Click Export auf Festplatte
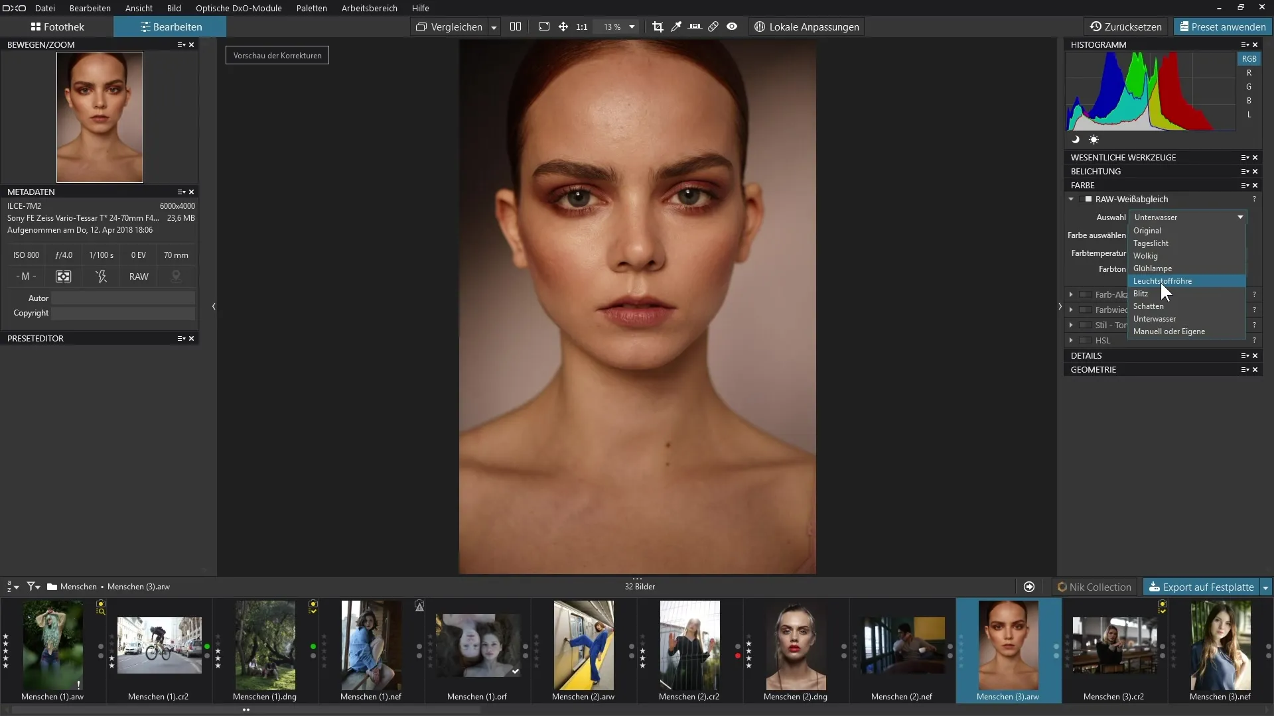Viewport: 1274px width, 716px height. point(1202,587)
